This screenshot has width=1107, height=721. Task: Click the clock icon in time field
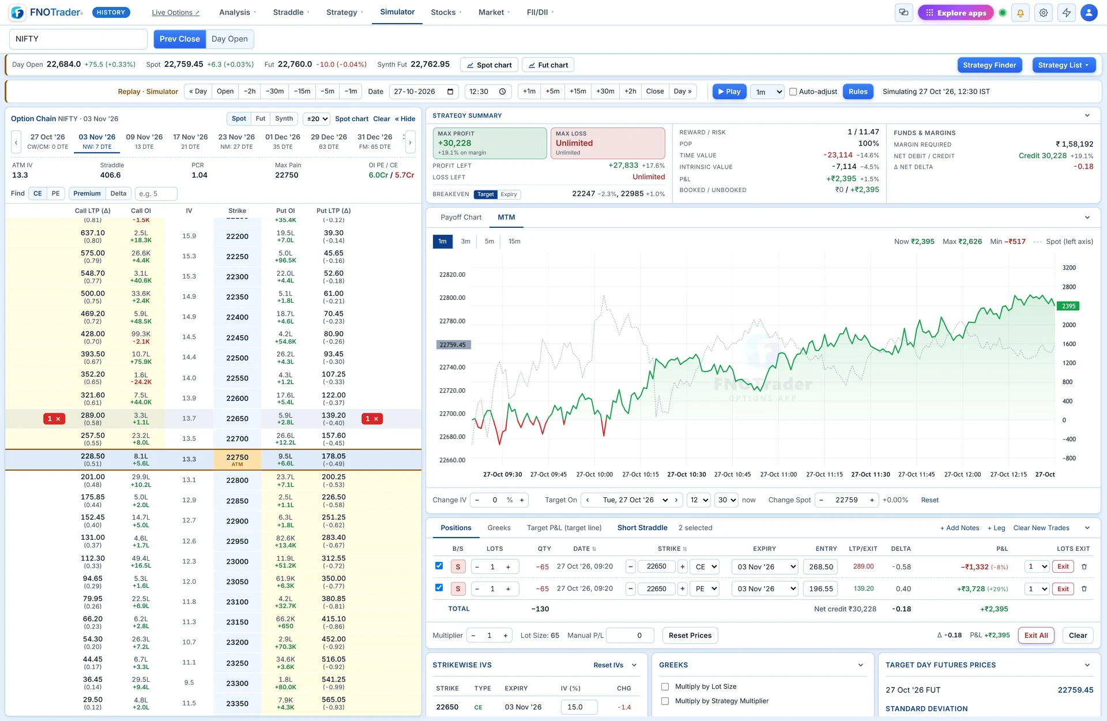[x=502, y=92]
